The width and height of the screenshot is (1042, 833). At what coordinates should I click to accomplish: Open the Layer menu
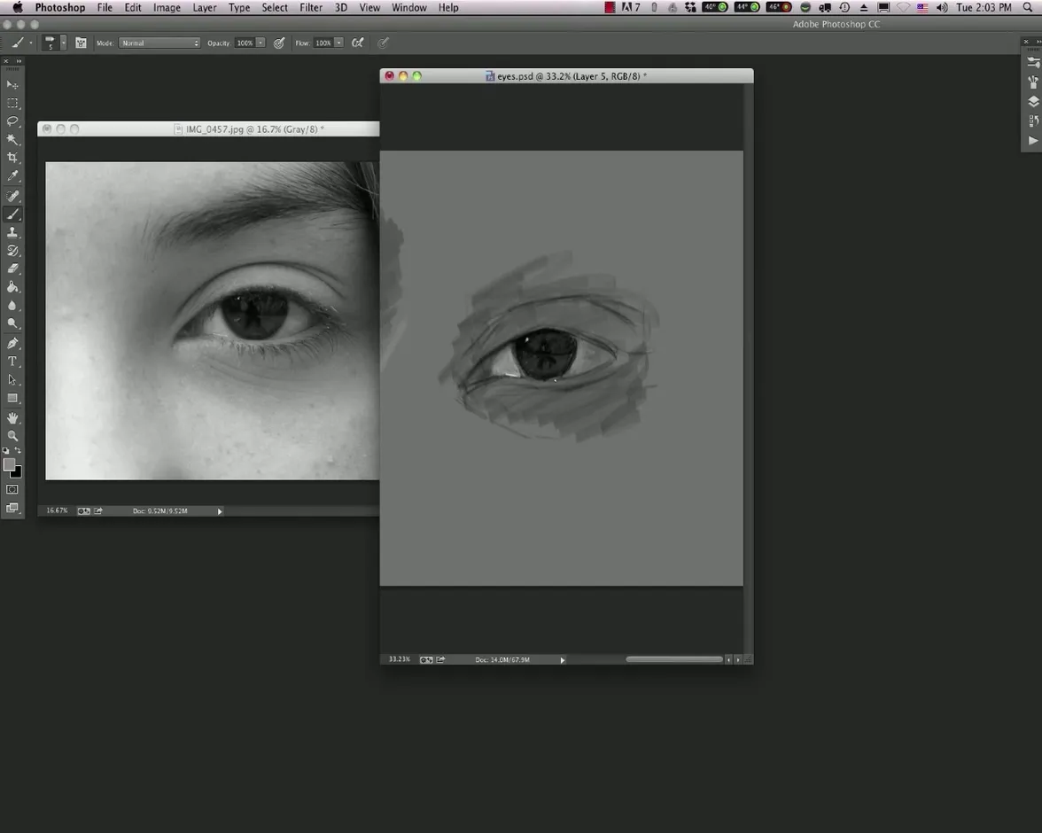pyautogui.click(x=205, y=7)
